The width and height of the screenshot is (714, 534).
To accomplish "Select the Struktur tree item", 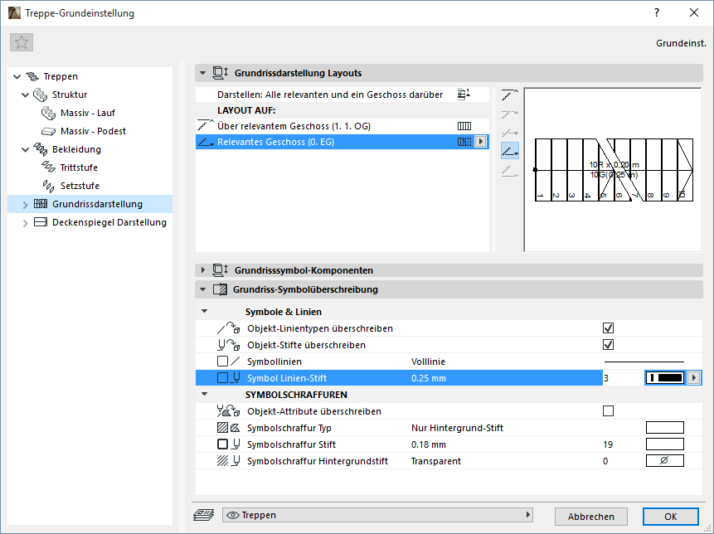I will click(x=69, y=95).
